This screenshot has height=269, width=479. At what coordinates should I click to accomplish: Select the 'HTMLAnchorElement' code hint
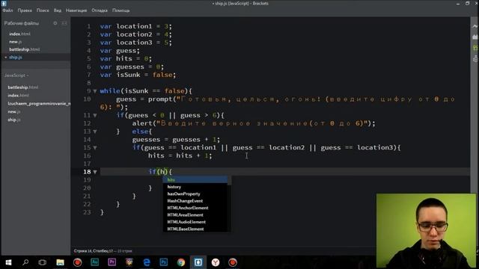coord(195,208)
